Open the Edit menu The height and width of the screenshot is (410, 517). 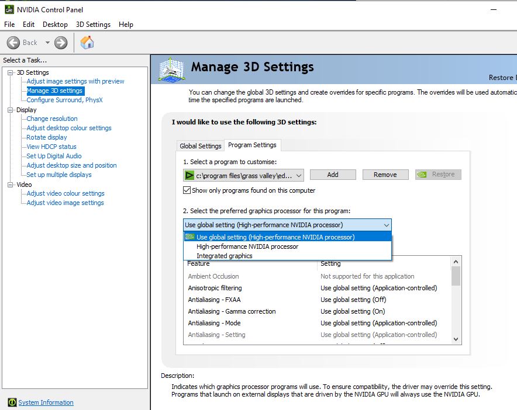coord(28,25)
